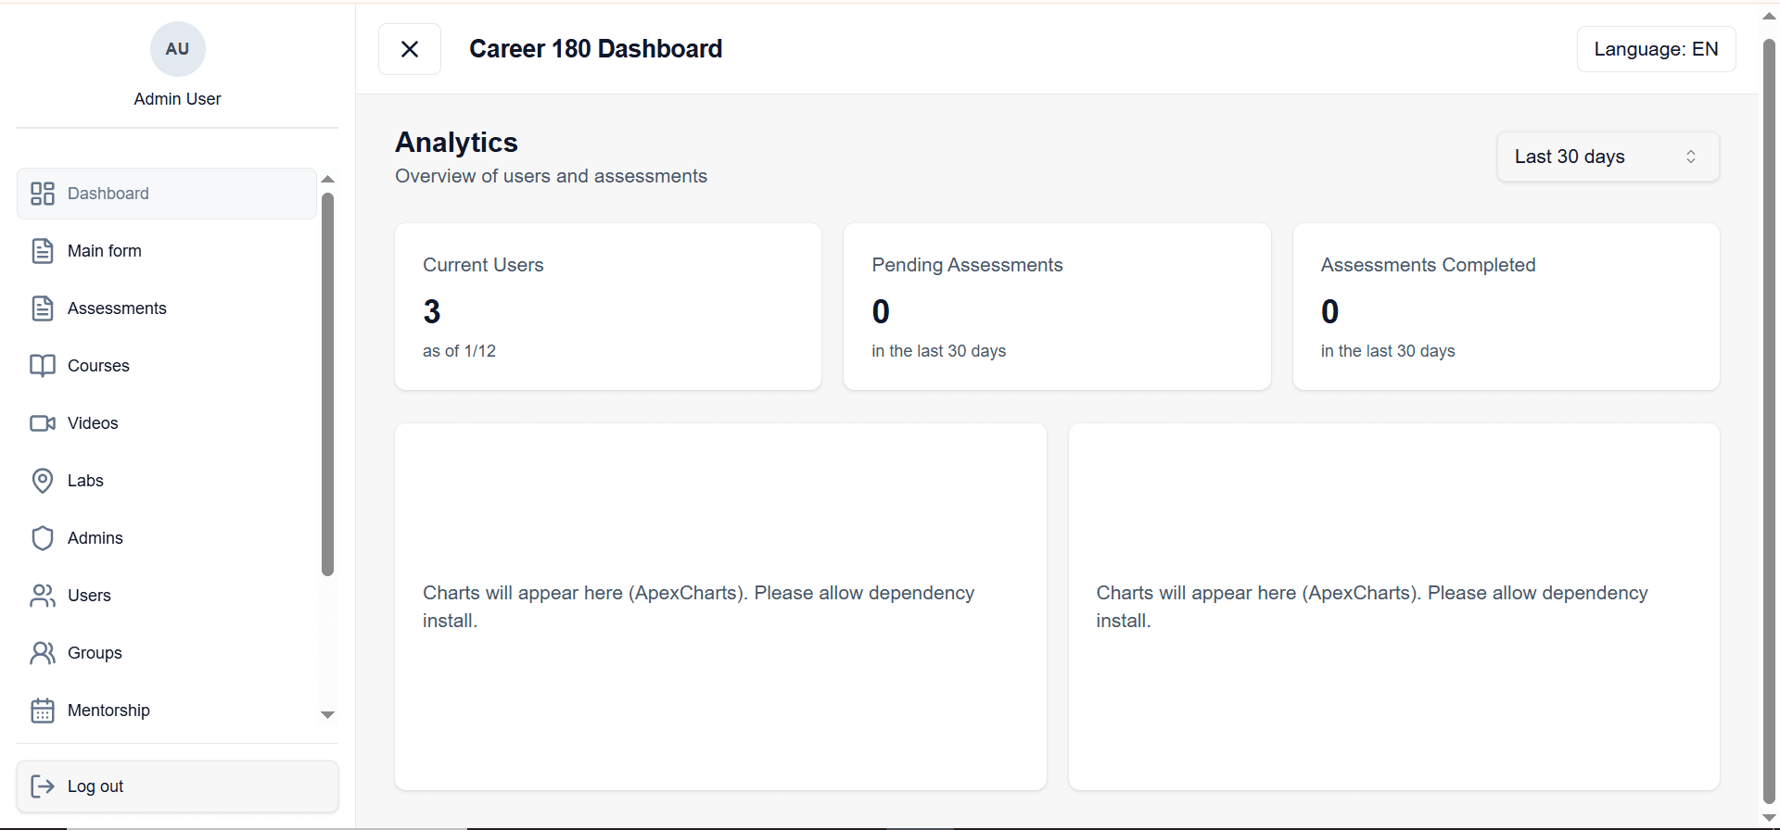
Task: Click the Main form document icon
Action: (43, 251)
